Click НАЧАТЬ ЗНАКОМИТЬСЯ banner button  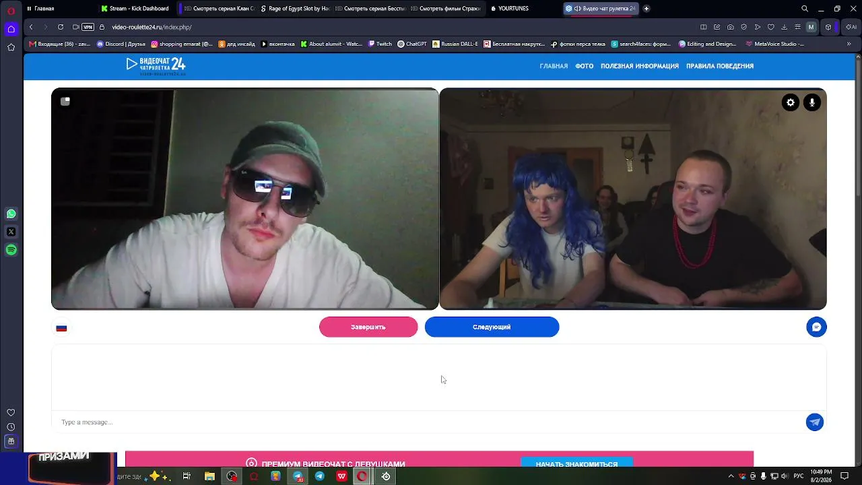point(576,463)
